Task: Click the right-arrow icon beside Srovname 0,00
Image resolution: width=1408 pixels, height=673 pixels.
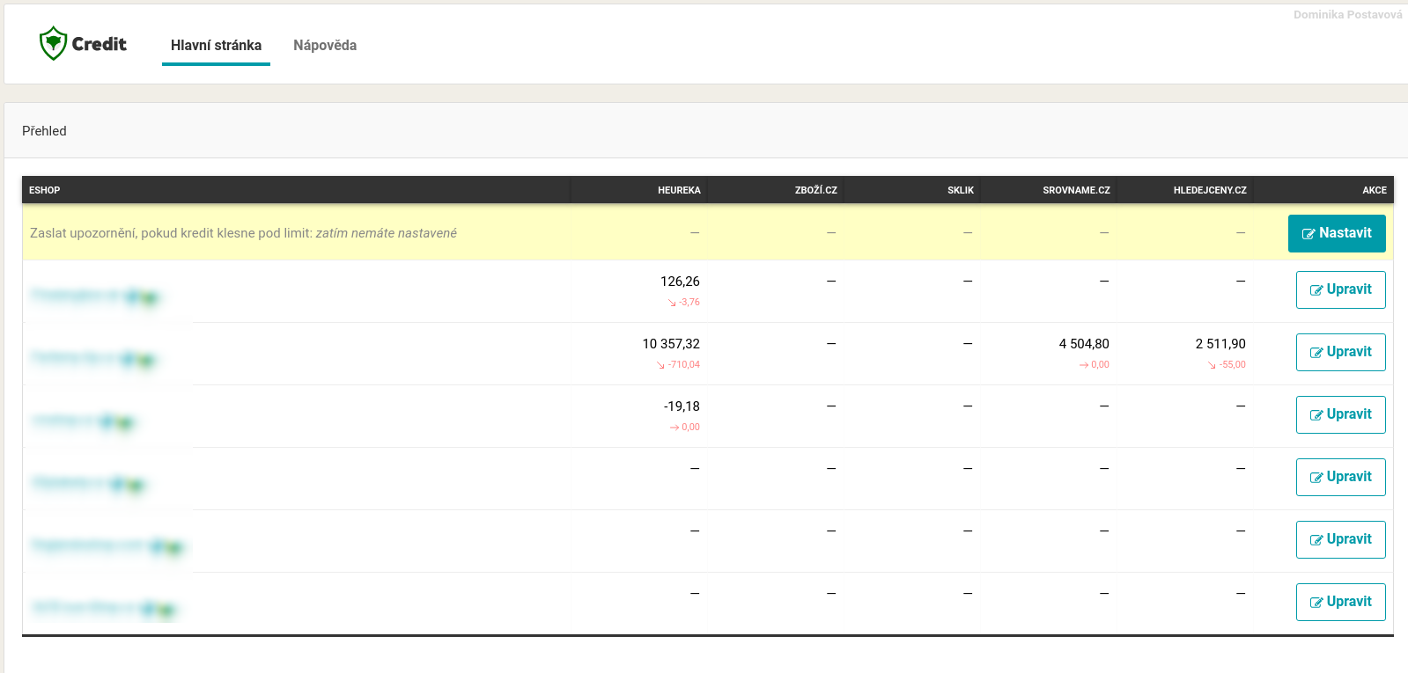Action: 1084,365
